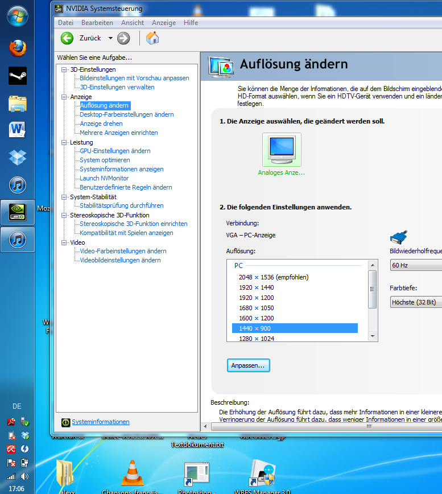Screen dimensions: 442x494
Task: Open Benutzerdefinierte Regeln ändern
Action: 126,187
